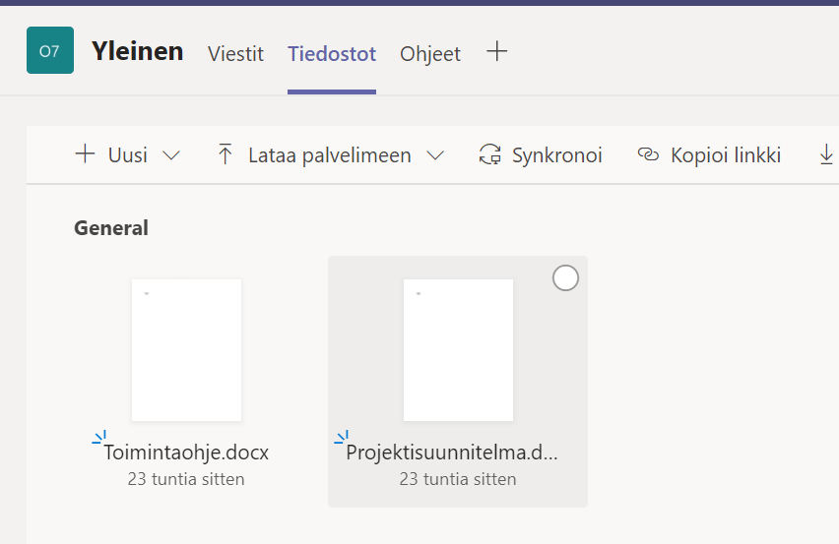Viewport: 839px width, 544px height.
Task: Click the Toimintaohje.docx file name
Action: pos(186,453)
